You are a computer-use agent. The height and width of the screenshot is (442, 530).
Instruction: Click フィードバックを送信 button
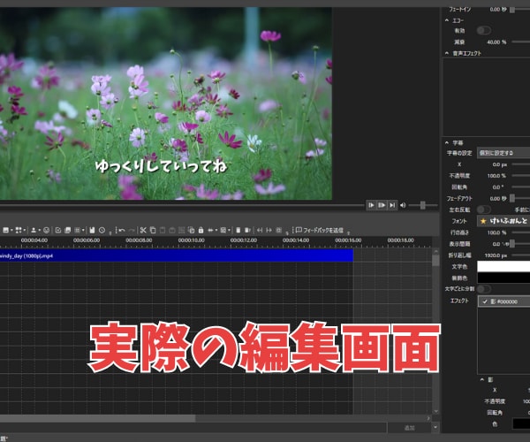coord(320,231)
